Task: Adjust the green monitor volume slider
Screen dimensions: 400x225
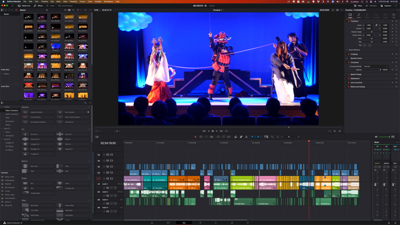Action: click(x=384, y=137)
